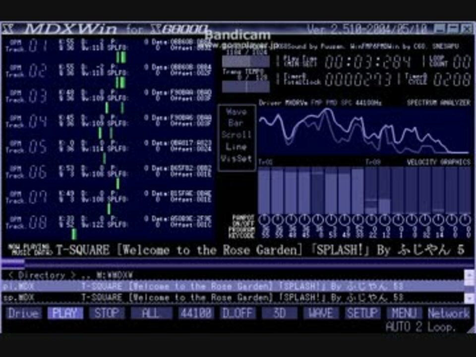
Task: Click the spectrum analyzer waveform display
Action: pos(364,131)
